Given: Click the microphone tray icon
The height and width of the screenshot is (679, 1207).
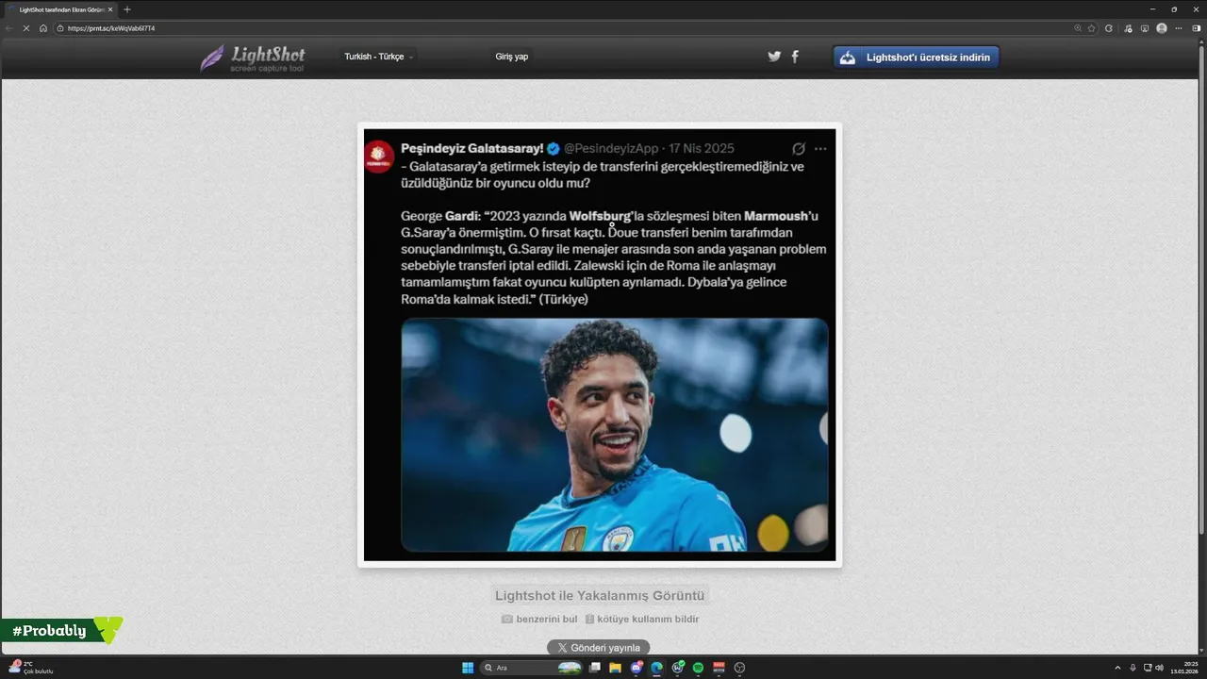Looking at the screenshot, I should pyautogui.click(x=1133, y=668).
